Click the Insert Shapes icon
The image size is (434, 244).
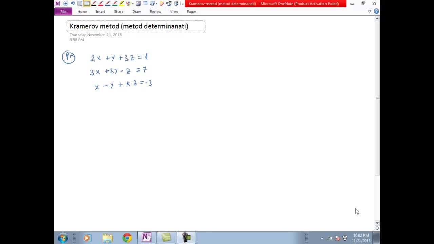152,3
